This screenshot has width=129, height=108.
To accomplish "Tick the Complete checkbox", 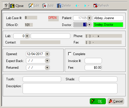I will (70, 54).
